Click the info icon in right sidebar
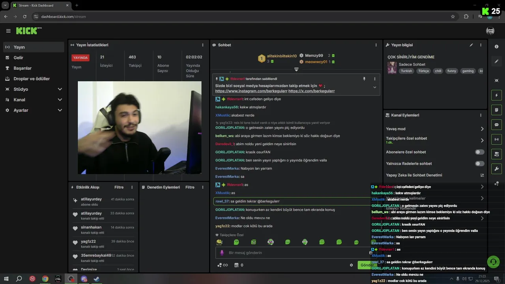This screenshot has width=505, height=284. (496, 47)
